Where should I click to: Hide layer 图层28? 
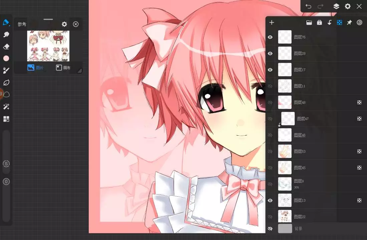click(270, 54)
